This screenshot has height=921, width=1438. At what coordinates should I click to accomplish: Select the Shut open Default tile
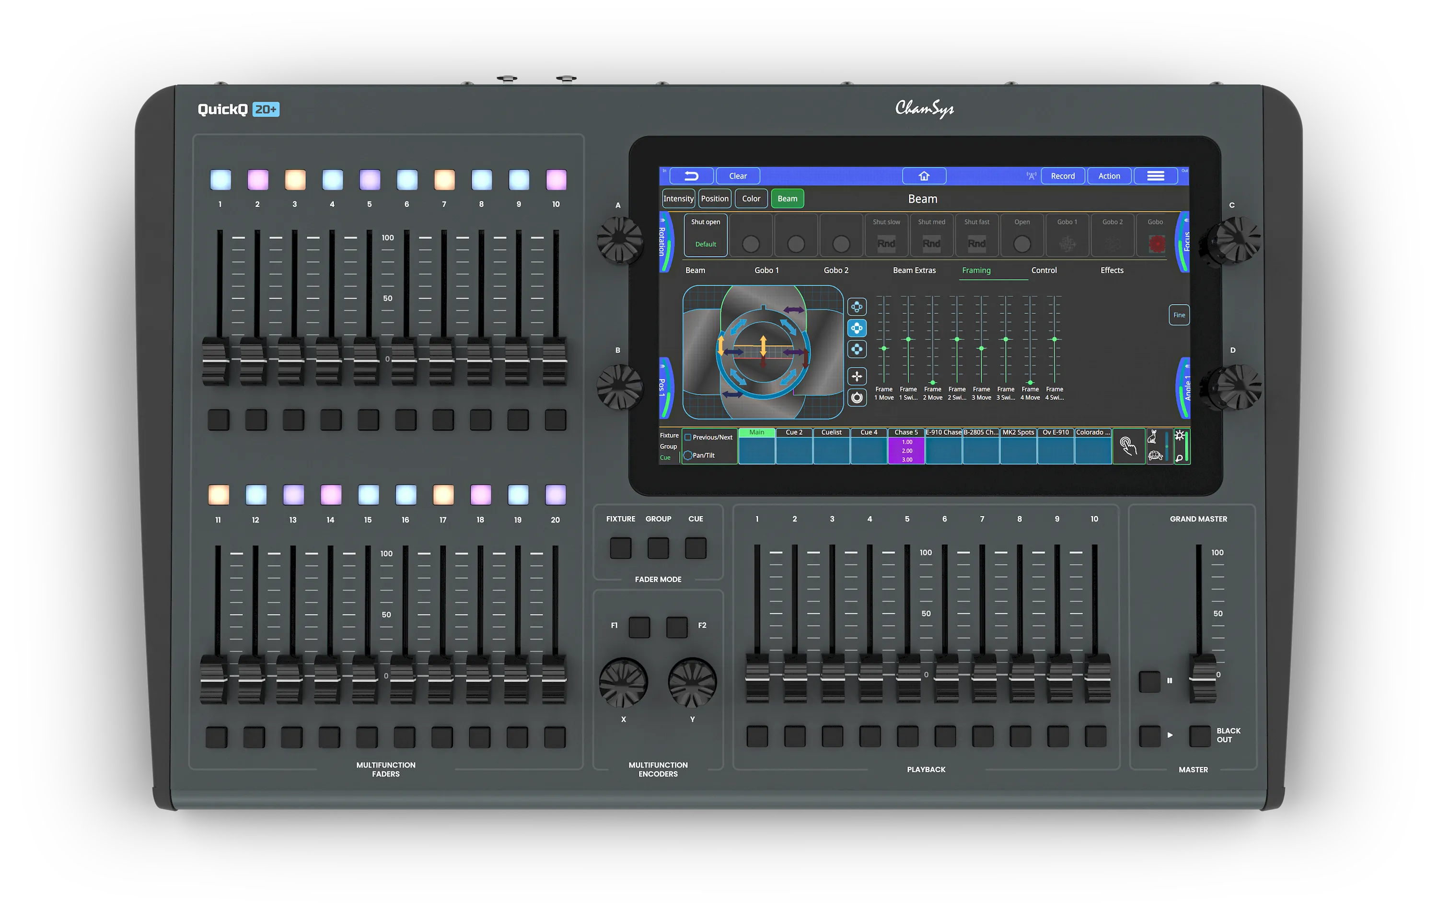pos(706,235)
